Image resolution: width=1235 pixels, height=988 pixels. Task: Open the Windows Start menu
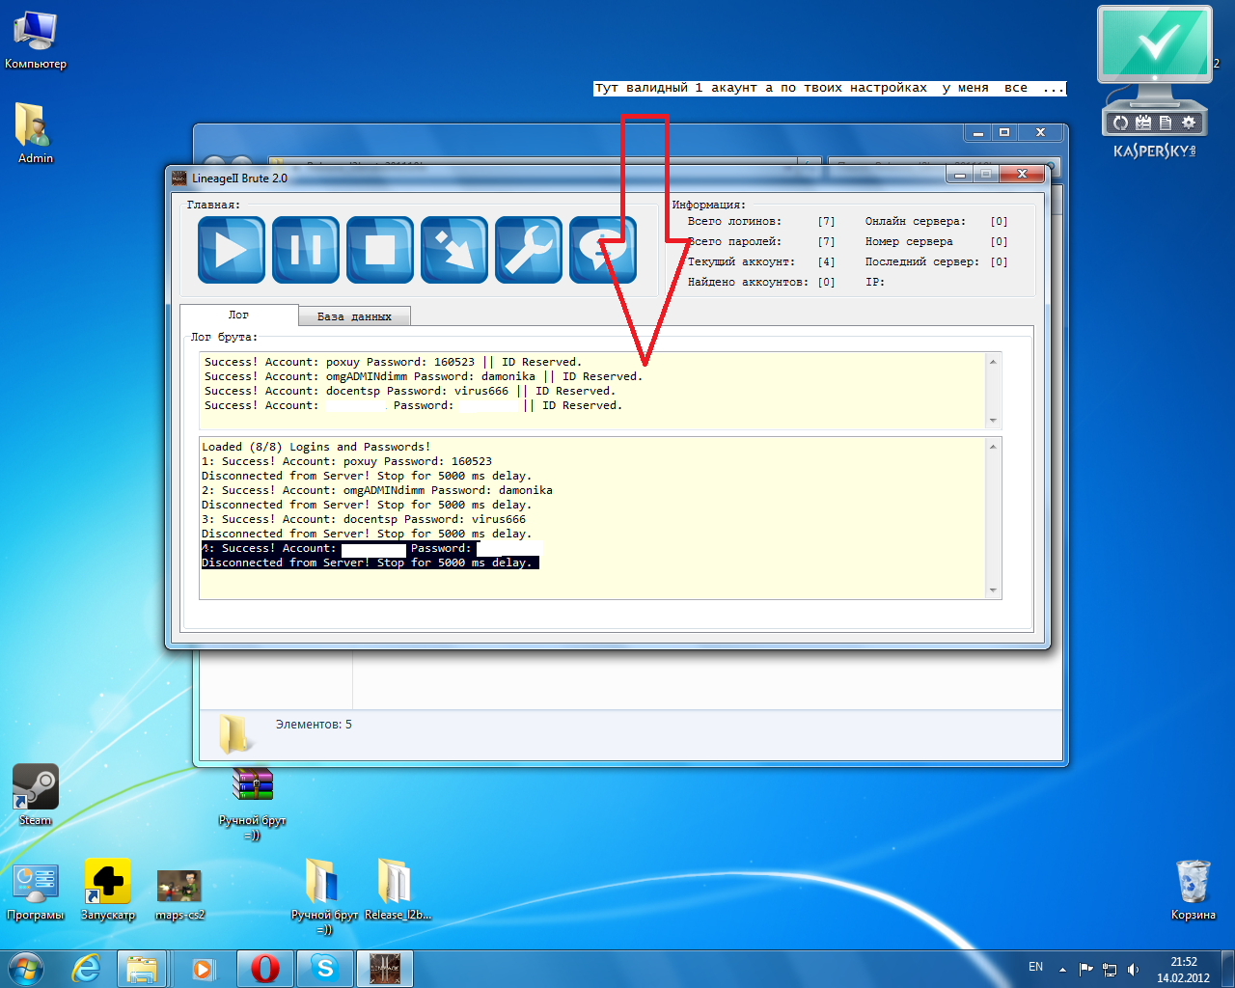(x=26, y=969)
